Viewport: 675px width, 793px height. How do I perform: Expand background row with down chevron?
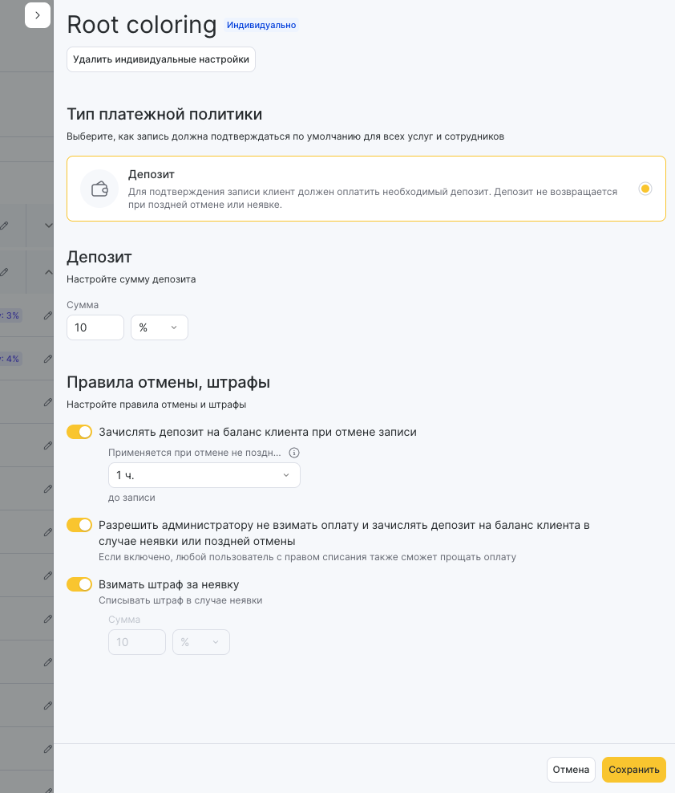point(49,226)
